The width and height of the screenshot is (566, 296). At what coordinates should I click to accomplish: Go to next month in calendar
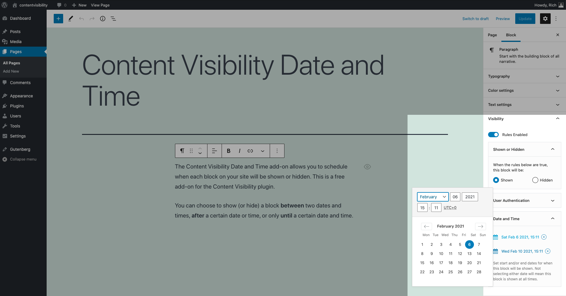click(x=480, y=226)
